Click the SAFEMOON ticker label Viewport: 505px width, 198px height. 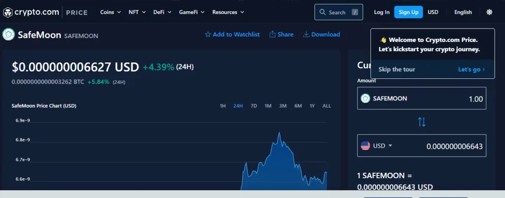81,36
